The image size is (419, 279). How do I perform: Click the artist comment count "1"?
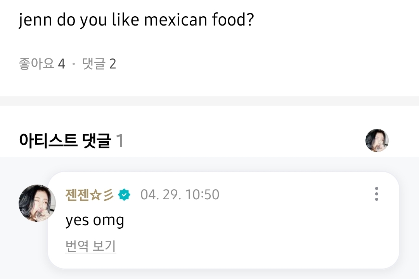tap(119, 141)
